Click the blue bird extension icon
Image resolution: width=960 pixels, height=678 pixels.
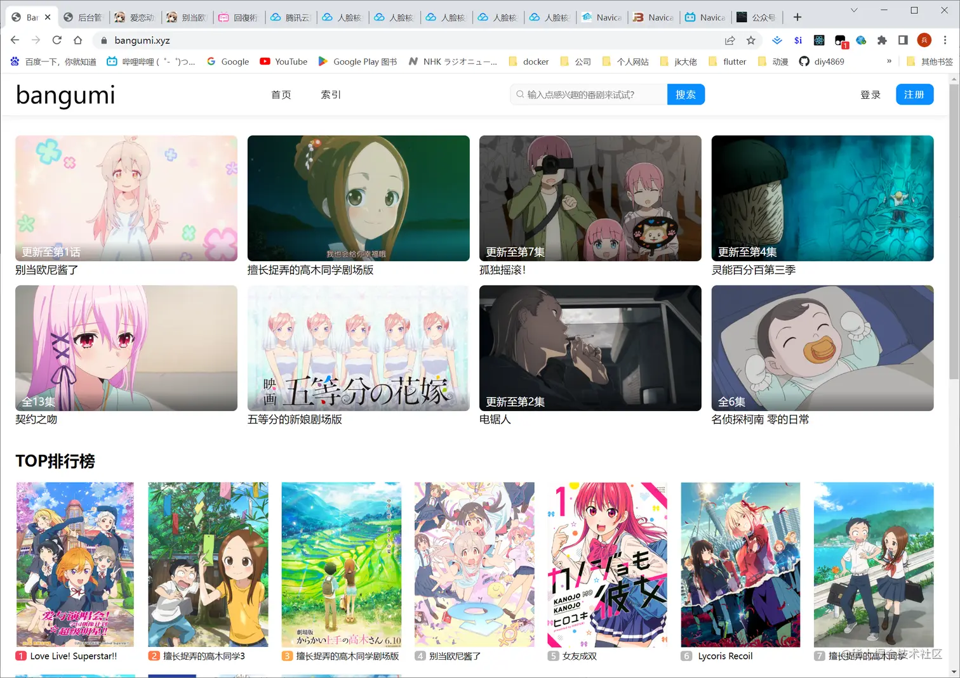(777, 40)
